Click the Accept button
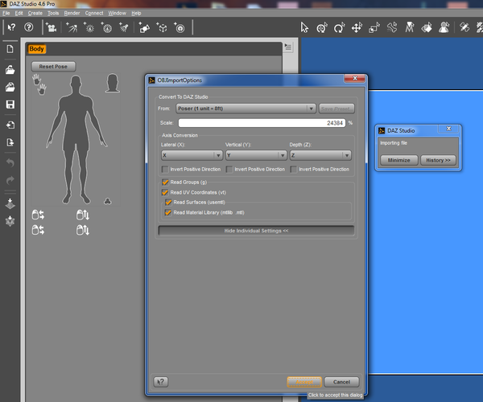The image size is (483, 402). pyautogui.click(x=304, y=382)
